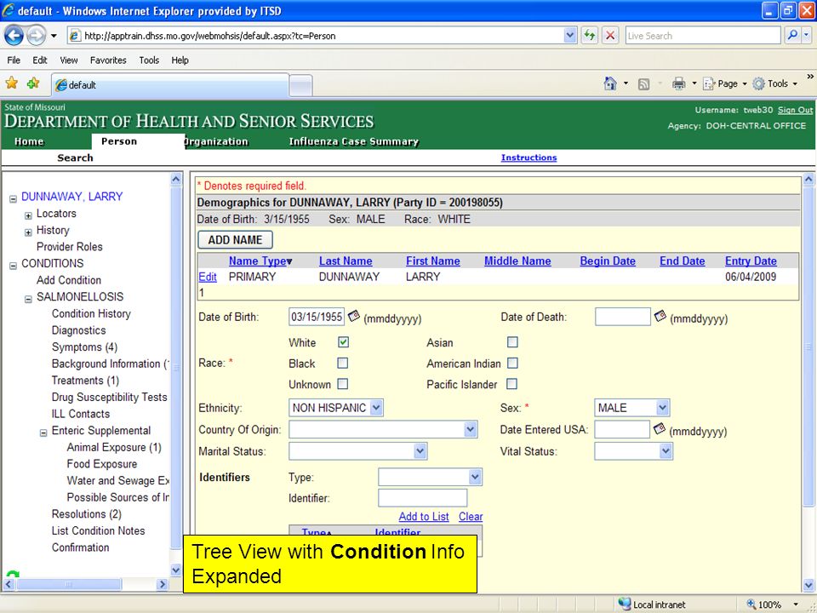Open the Marital Status dropdown
Image resolution: width=817 pixels, height=613 pixels.
pyautogui.click(x=420, y=451)
